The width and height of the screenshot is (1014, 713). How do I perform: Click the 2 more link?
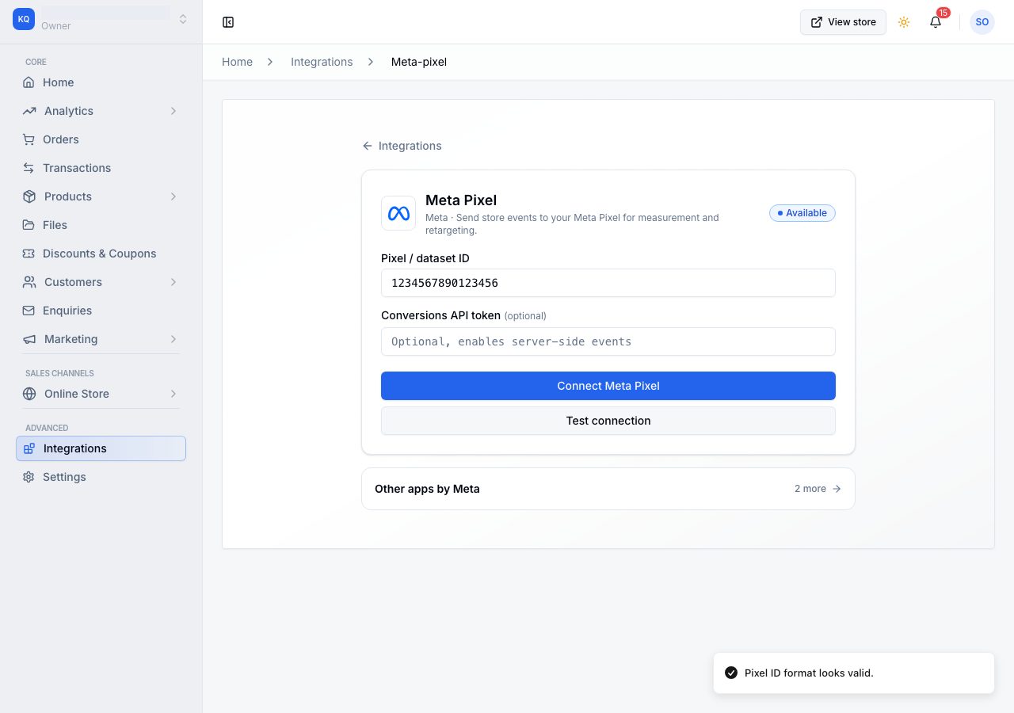tap(818, 489)
